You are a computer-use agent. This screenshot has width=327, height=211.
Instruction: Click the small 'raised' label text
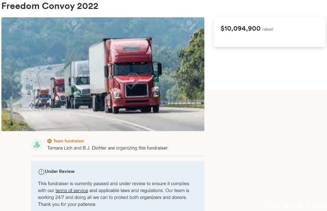[268, 29]
